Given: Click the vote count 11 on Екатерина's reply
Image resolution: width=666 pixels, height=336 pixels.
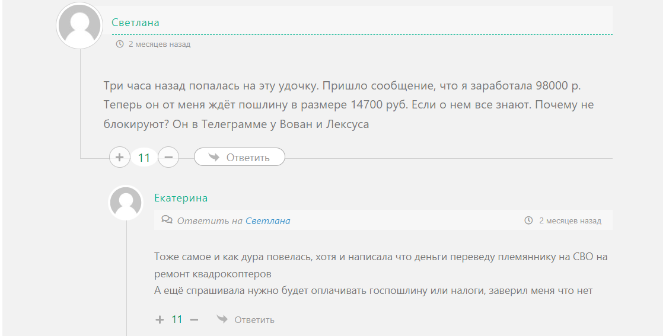Looking at the screenshot, I should [177, 319].
